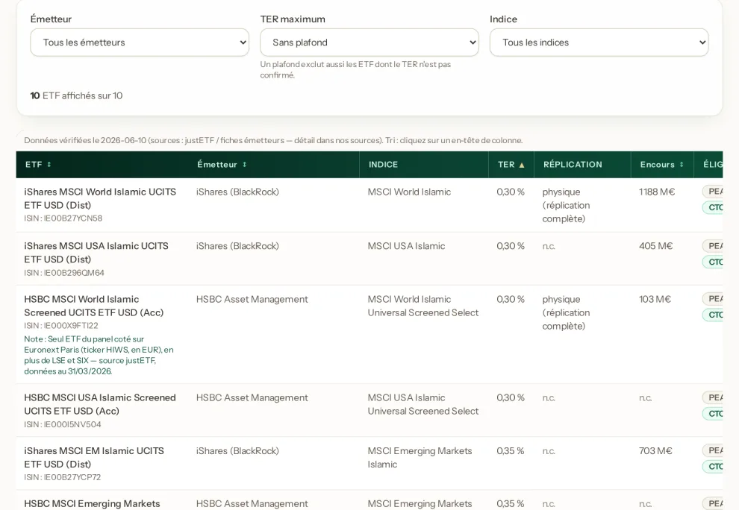Click ISIN IE000X9FTI22
This screenshot has height=510, width=739.
click(61, 325)
